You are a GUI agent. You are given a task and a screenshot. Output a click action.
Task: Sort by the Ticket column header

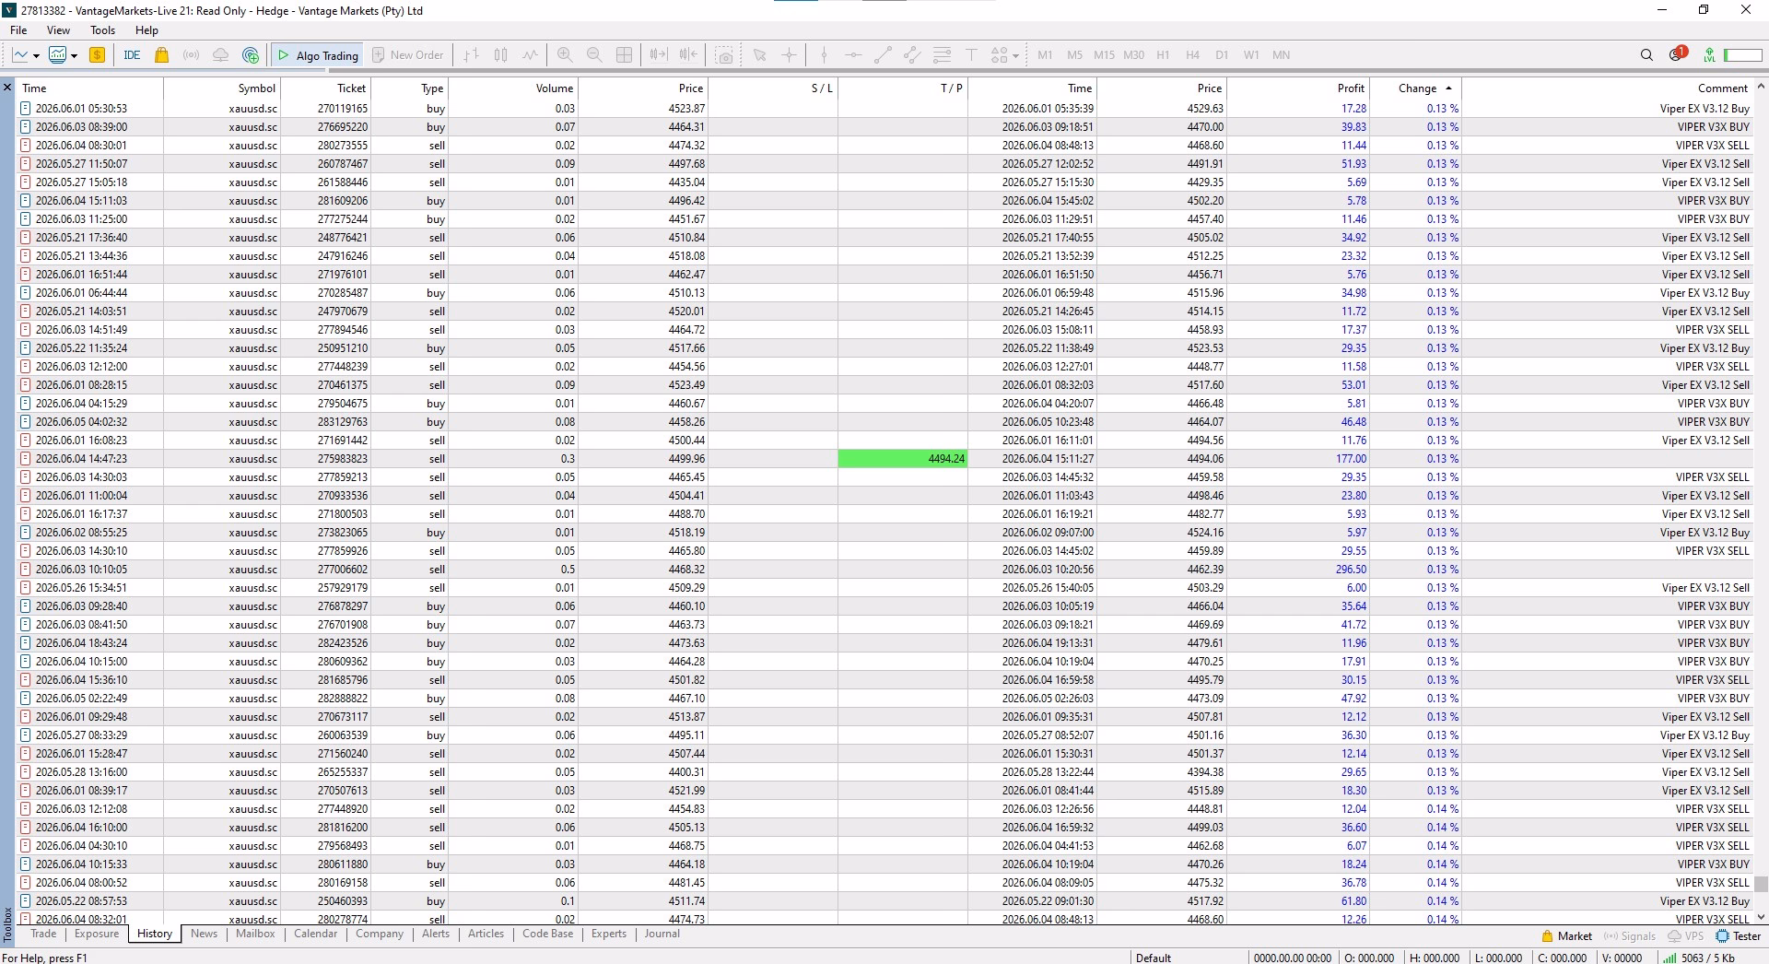(325, 88)
